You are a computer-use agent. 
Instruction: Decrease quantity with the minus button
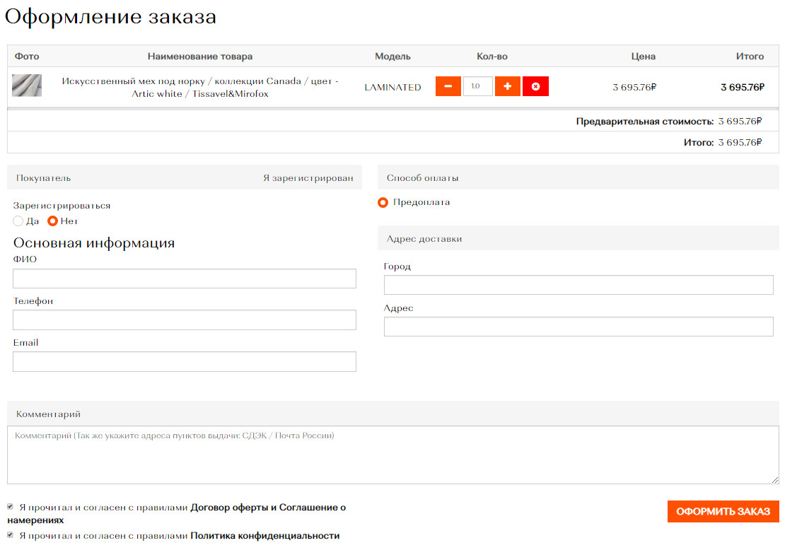point(448,86)
